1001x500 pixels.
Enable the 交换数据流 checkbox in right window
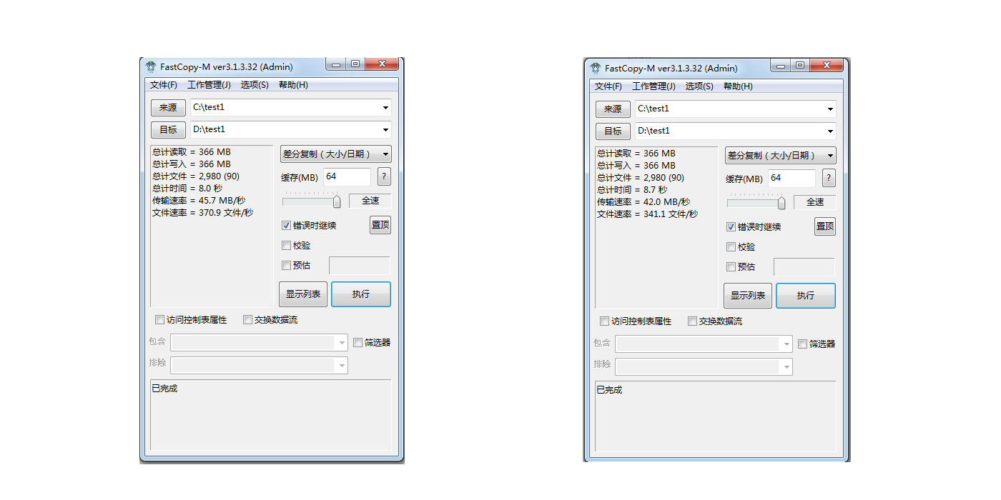coord(692,321)
